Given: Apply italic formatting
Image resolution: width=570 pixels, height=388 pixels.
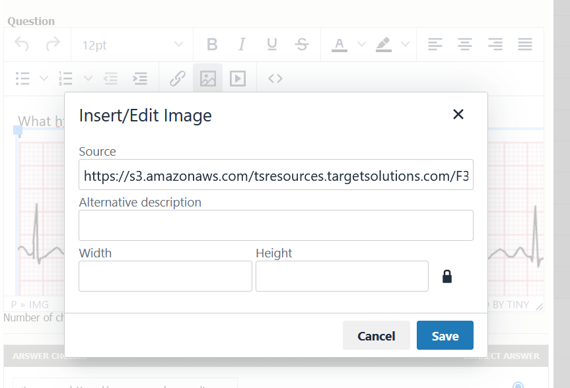Looking at the screenshot, I should 242,44.
